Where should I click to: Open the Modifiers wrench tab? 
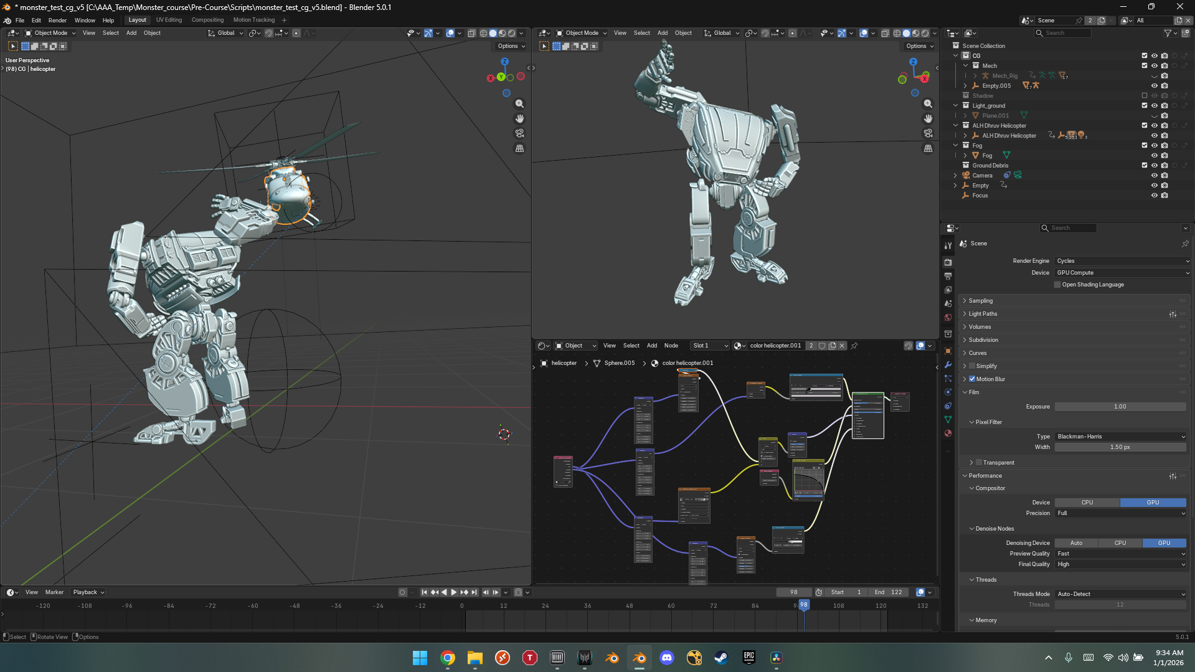tap(948, 365)
